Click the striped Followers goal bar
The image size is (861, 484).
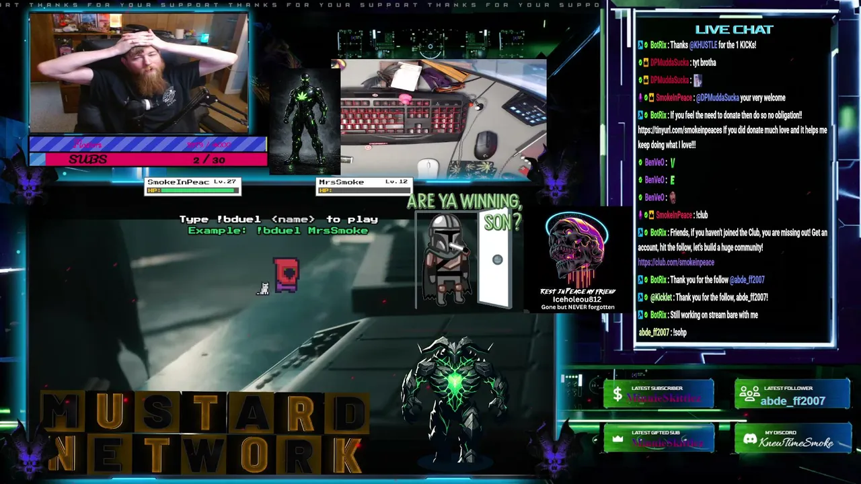pyautogui.click(x=148, y=144)
